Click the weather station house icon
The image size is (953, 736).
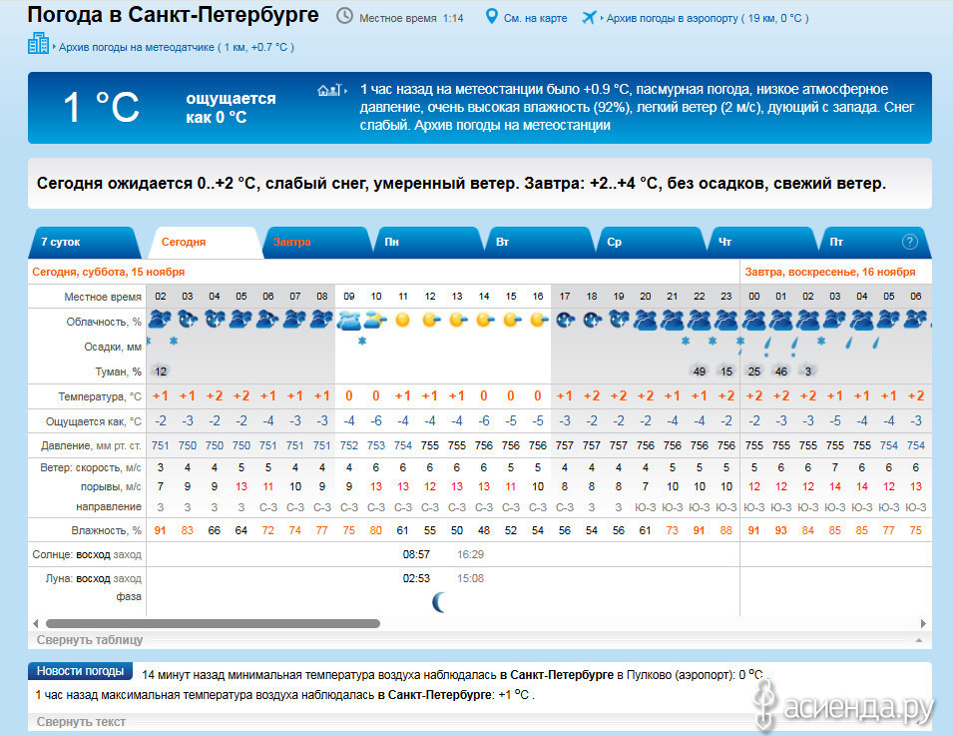(330, 90)
